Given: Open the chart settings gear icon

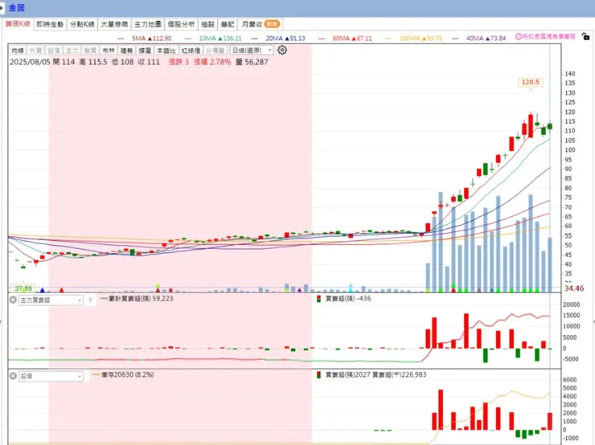Looking at the screenshot, I should click(282, 50).
